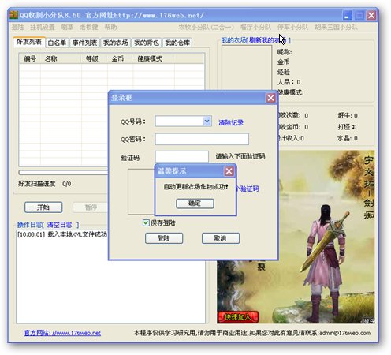This screenshot has width=391, height=355.
Task: Click the 暂停 button
Action: 91,207
